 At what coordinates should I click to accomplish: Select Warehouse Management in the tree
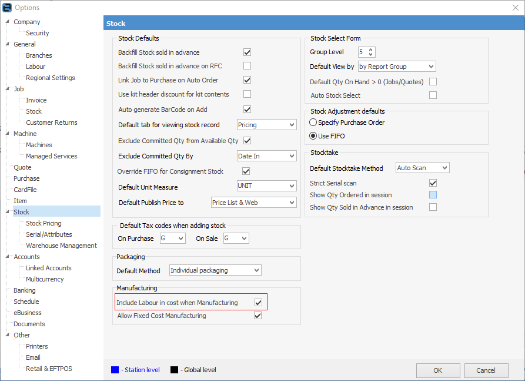tap(61, 246)
